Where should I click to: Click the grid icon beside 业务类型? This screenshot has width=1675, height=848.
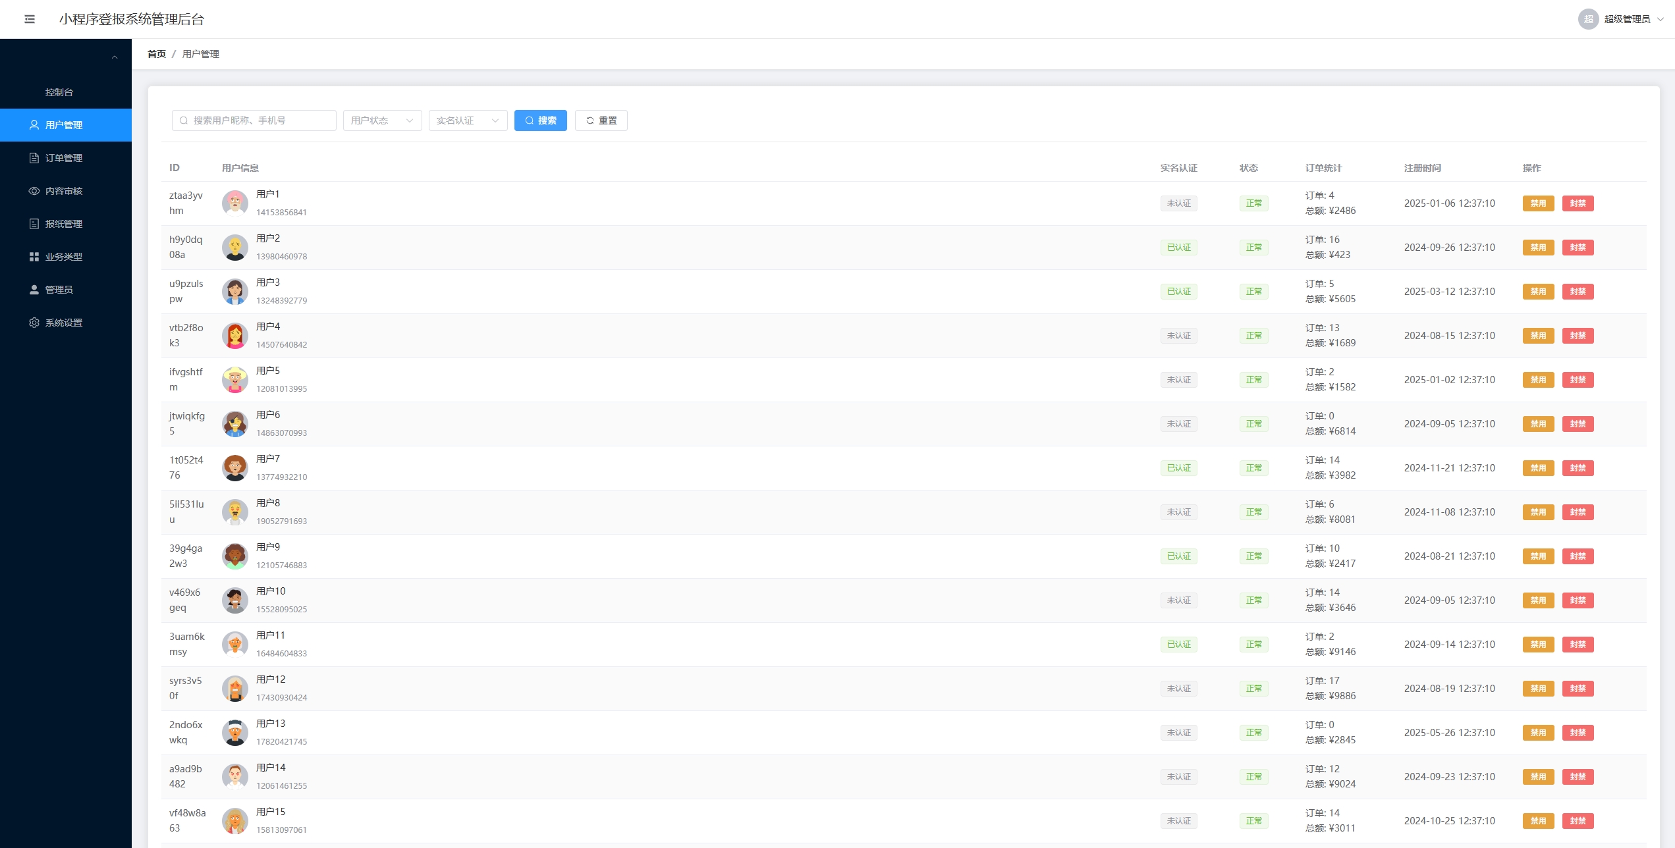[34, 257]
